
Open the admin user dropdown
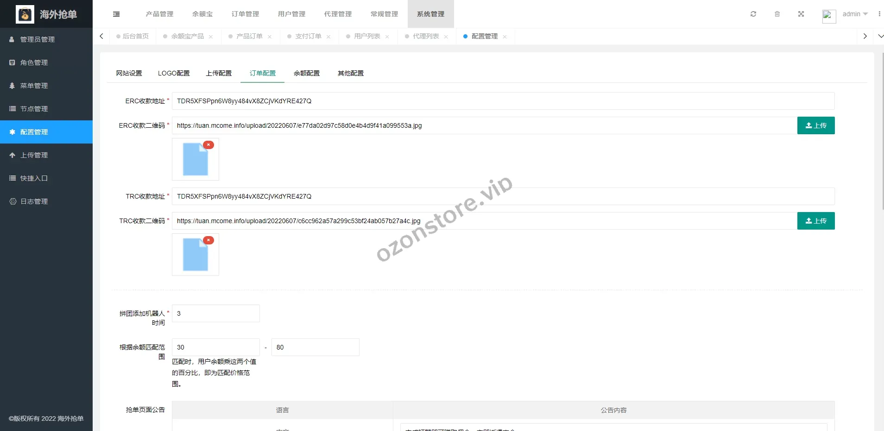coord(854,14)
